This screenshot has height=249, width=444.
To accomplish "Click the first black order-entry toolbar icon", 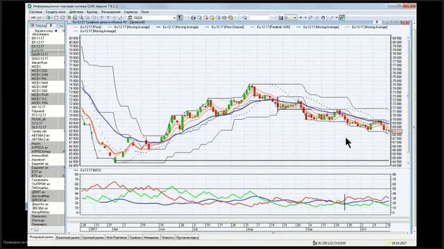I will [x=193, y=17].
